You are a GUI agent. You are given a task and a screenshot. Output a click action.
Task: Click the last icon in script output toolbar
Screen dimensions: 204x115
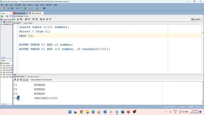click(x=27, y=80)
